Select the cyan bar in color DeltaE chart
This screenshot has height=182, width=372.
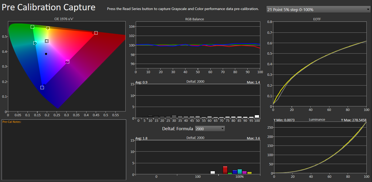click(240, 172)
